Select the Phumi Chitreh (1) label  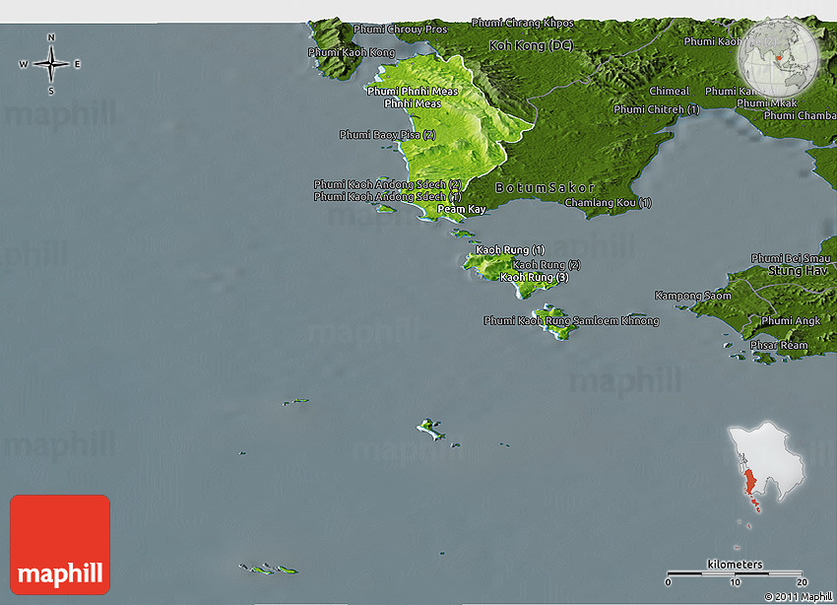(x=656, y=109)
